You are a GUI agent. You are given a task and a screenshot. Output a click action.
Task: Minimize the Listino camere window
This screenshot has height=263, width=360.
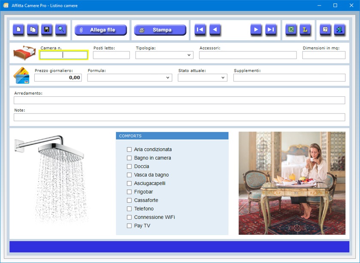(319, 5)
